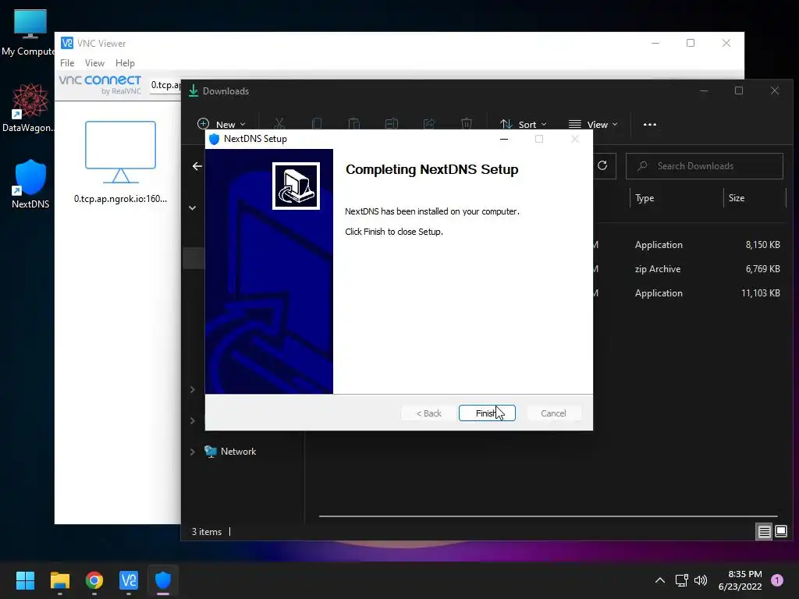The width and height of the screenshot is (799, 599).
Task: Open the My Computer desktop icon
Action: (x=30, y=32)
